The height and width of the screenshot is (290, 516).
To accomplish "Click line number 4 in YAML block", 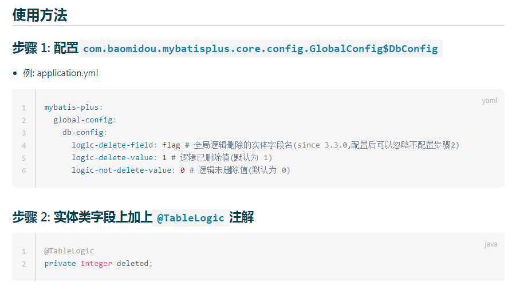I will [x=24, y=145].
